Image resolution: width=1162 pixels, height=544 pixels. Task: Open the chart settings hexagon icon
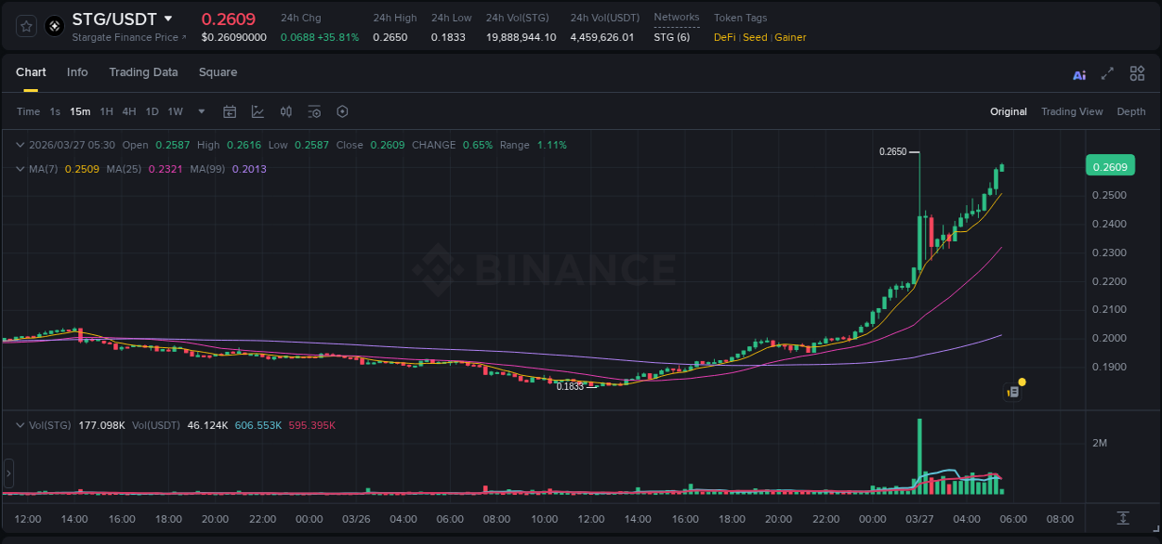pyautogui.click(x=342, y=111)
